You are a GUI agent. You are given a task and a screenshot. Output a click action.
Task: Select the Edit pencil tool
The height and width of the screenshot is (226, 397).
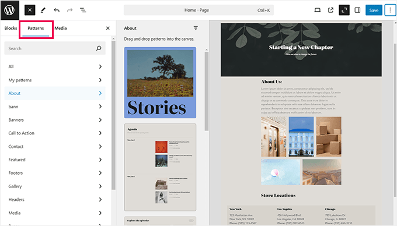[43, 10]
